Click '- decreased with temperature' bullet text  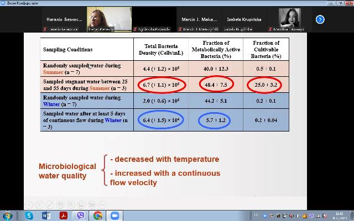tap(165, 159)
